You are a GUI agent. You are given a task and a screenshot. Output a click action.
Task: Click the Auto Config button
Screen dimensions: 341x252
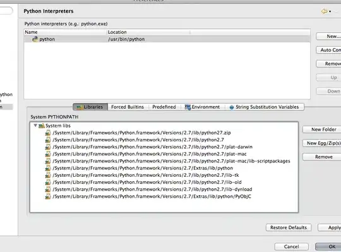pyautogui.click(x=328, y=50)
